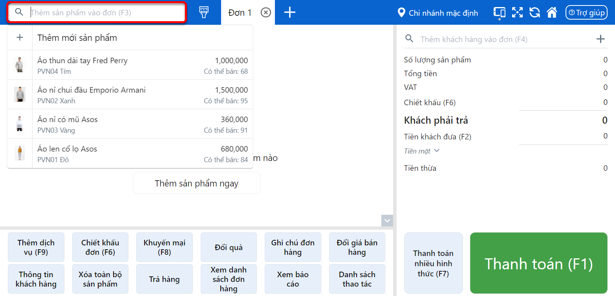Image resolution: width=615 pixels, height=296 pixels.
Task: Open the device display mode icon
Action: [x=499, y=13]
